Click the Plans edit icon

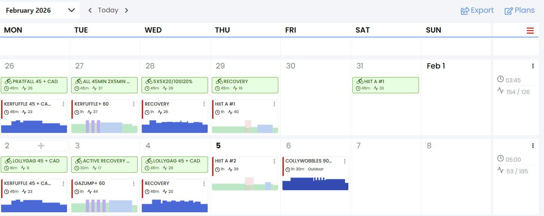[x=509, y=10]
